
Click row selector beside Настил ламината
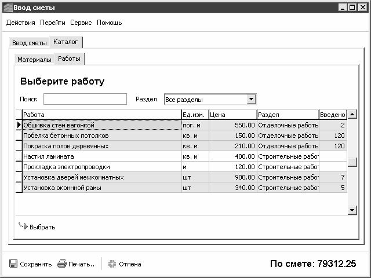coord(19,156)
